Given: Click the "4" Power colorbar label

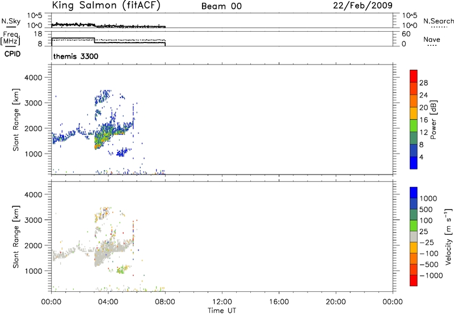Looking at the screenshot, I should pyautogui.click(x=421, y=157).
